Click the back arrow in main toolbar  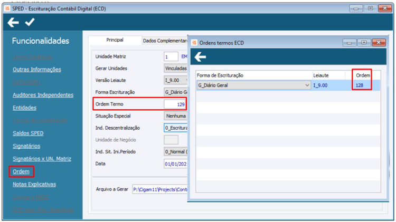pyautogui.click(x=13, y=23)
